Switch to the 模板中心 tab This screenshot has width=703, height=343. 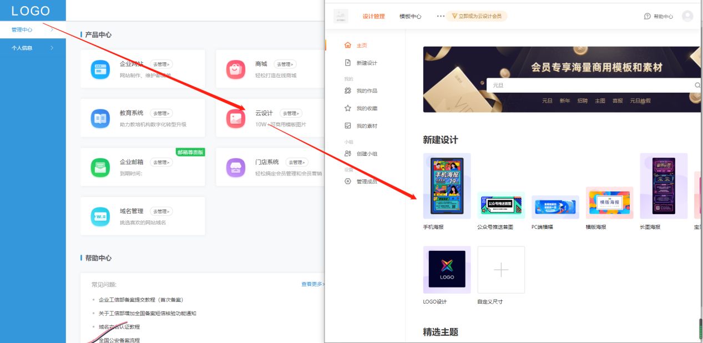(x=410, y=16)
